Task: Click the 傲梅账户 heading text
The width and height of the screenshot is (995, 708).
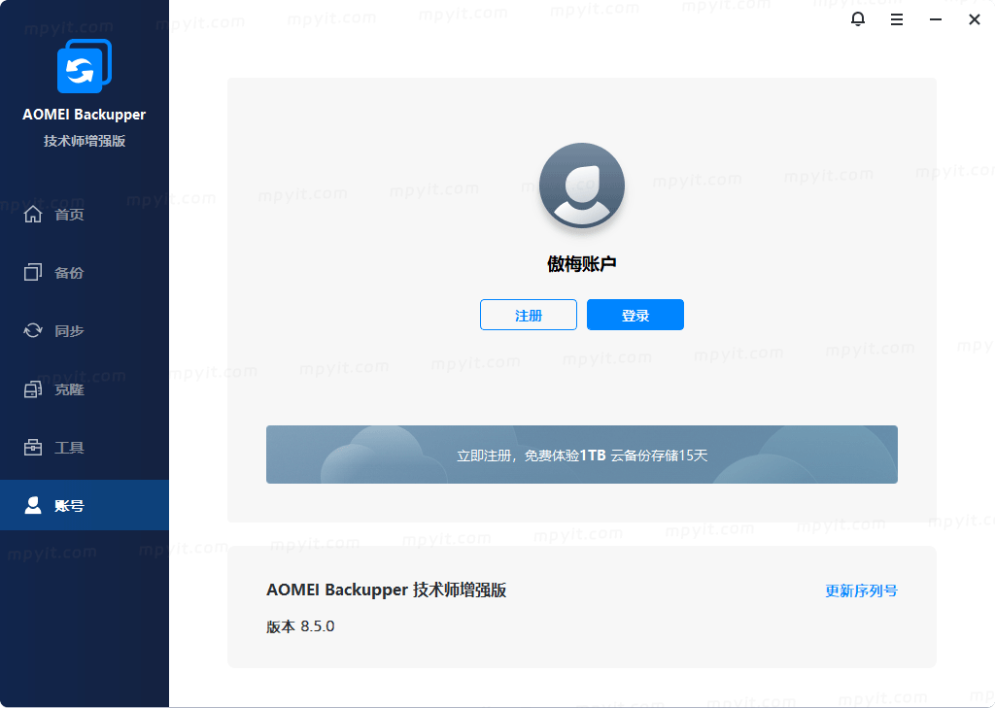Action: [x=582, y=264]
